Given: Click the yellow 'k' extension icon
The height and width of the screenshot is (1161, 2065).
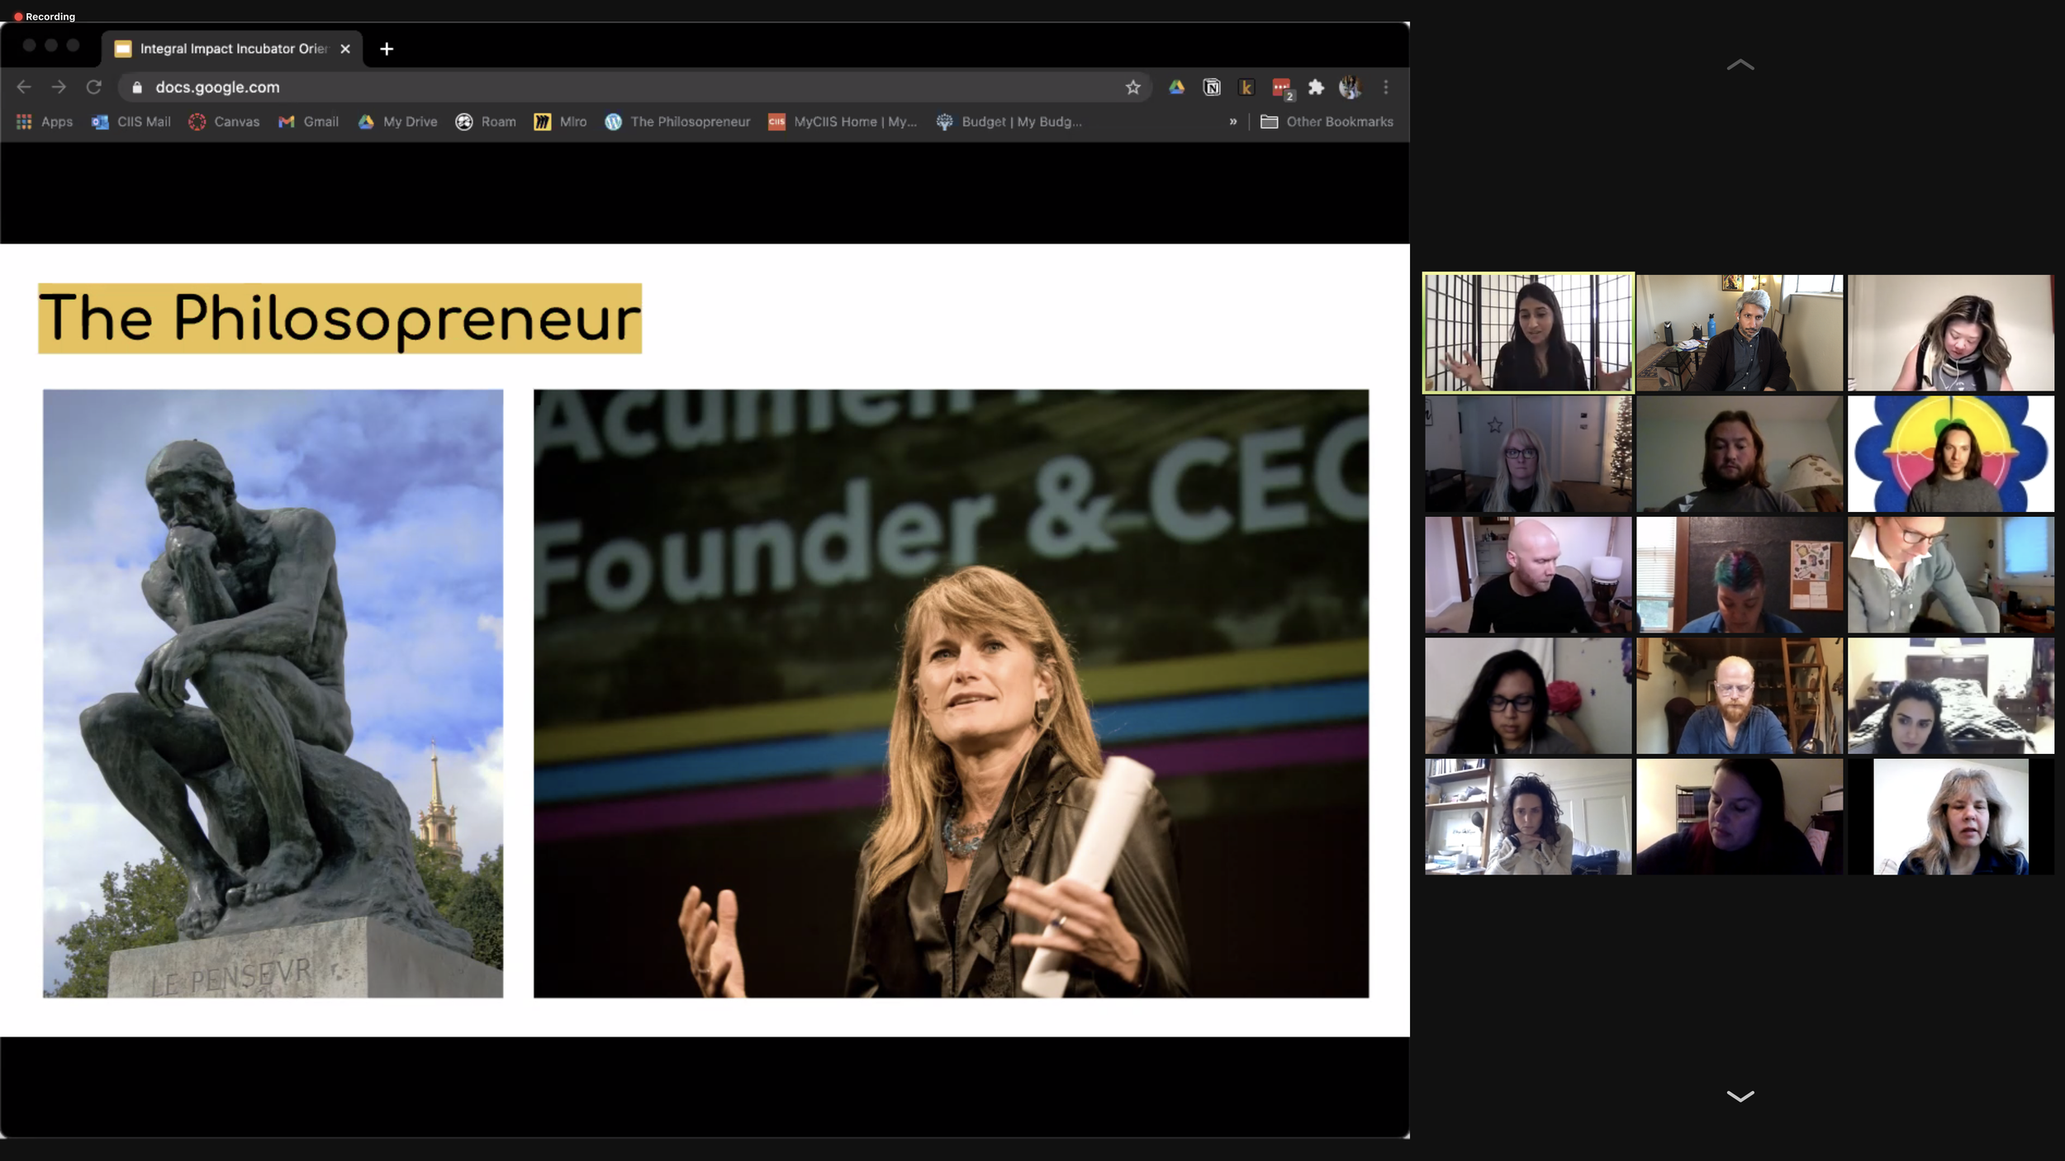Looking at the screenshot, I should coord(1246,88).
